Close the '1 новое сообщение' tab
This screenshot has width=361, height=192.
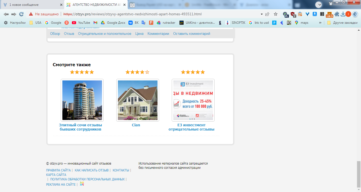(61, 5)
